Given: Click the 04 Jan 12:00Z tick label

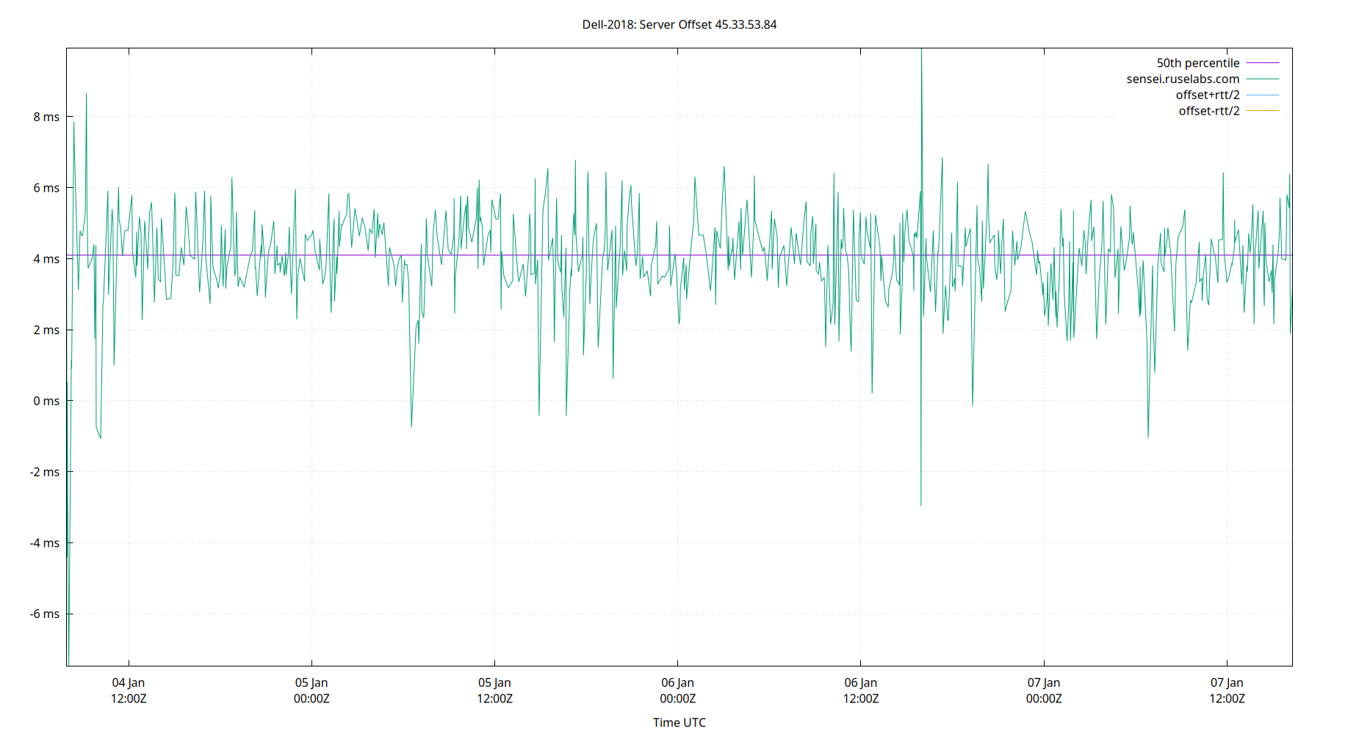Looking at the screenshot, I should (129, 690).
